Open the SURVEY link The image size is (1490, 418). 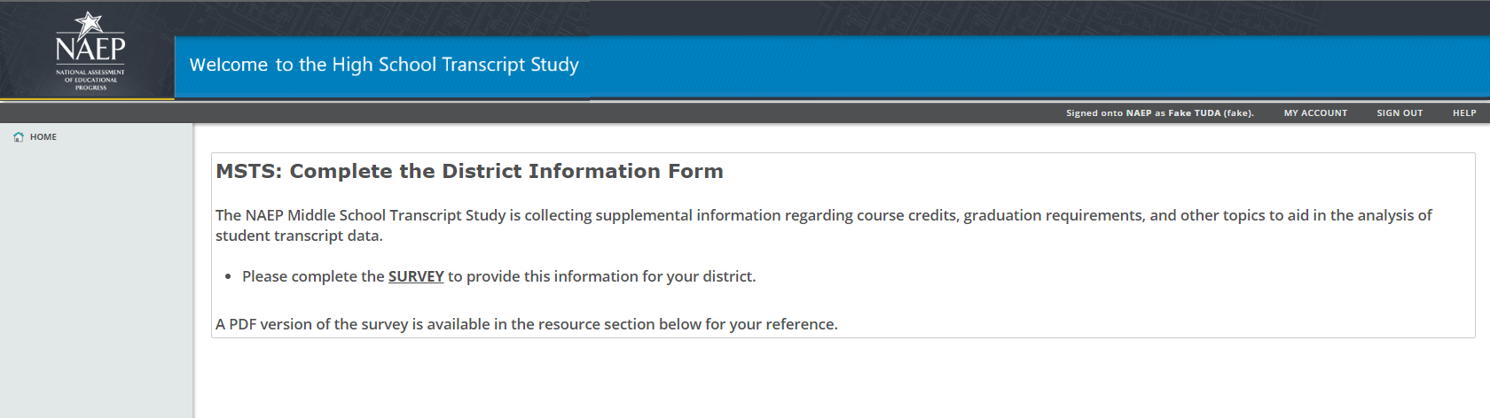(x=416, y=276)
